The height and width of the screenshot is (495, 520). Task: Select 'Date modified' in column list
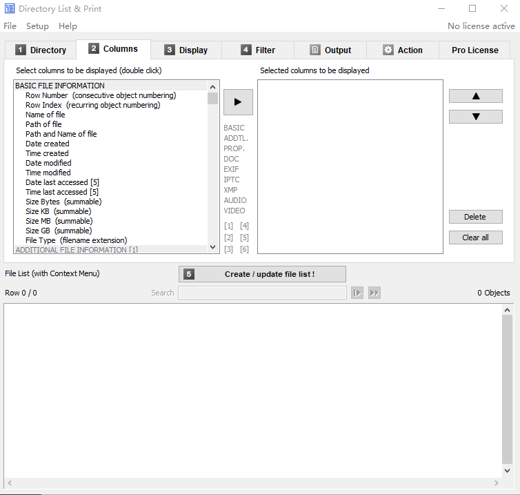point(48,163)
